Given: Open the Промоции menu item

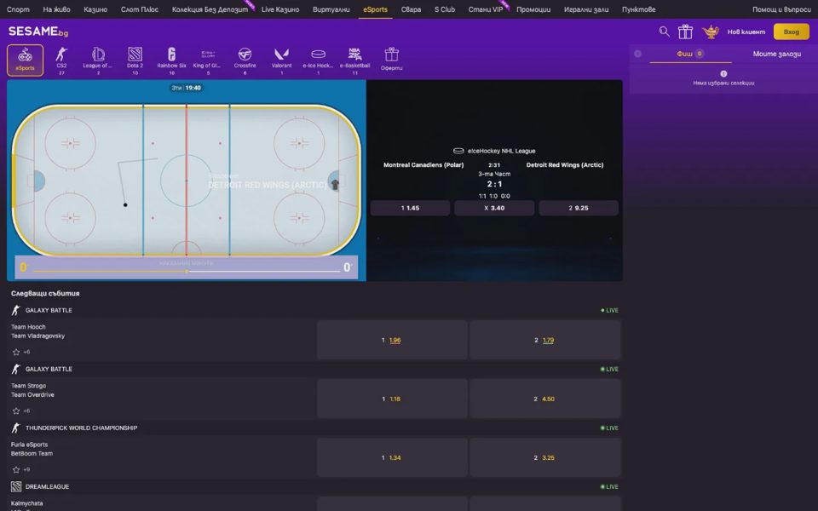Looking at the screenshot, I should click(x=533, y=9).
